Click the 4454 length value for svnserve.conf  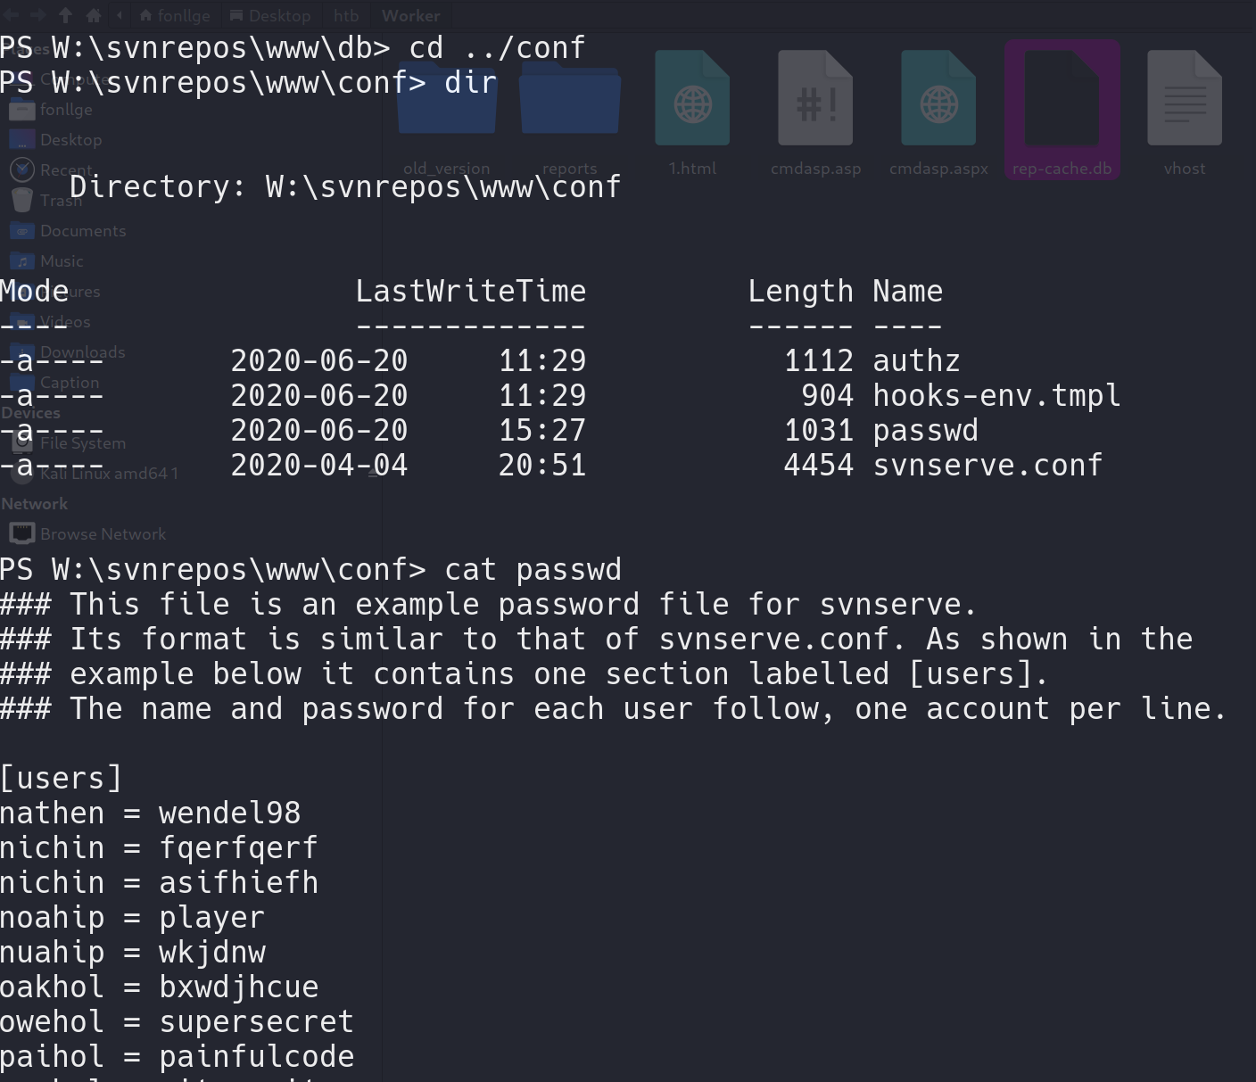pyautogui.click(x=818, y=465)
